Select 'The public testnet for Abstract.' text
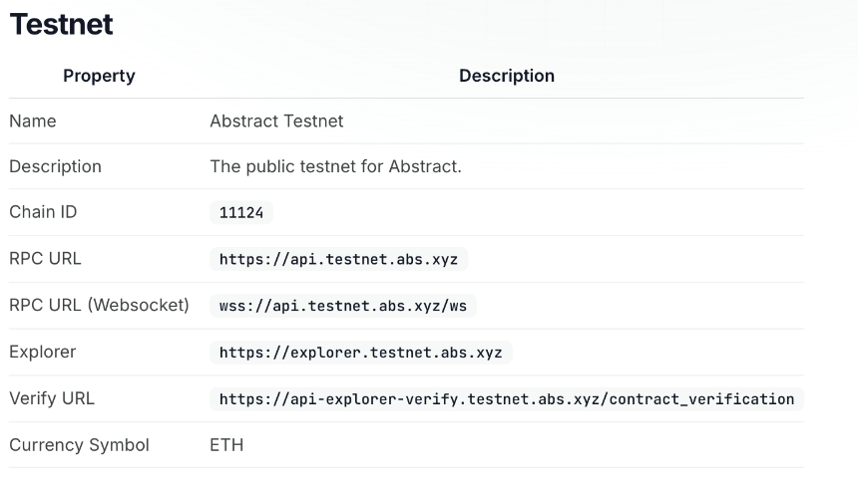The width and height of the screenshot is (858, 487). click(x=336, y=166)
